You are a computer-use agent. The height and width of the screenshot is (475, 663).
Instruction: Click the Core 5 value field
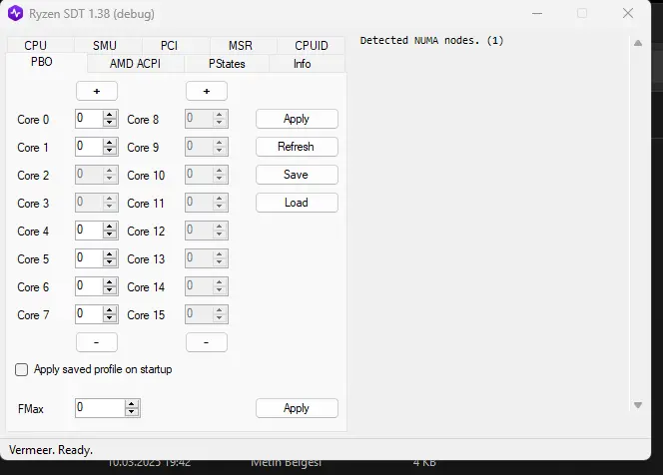[89, 258]
